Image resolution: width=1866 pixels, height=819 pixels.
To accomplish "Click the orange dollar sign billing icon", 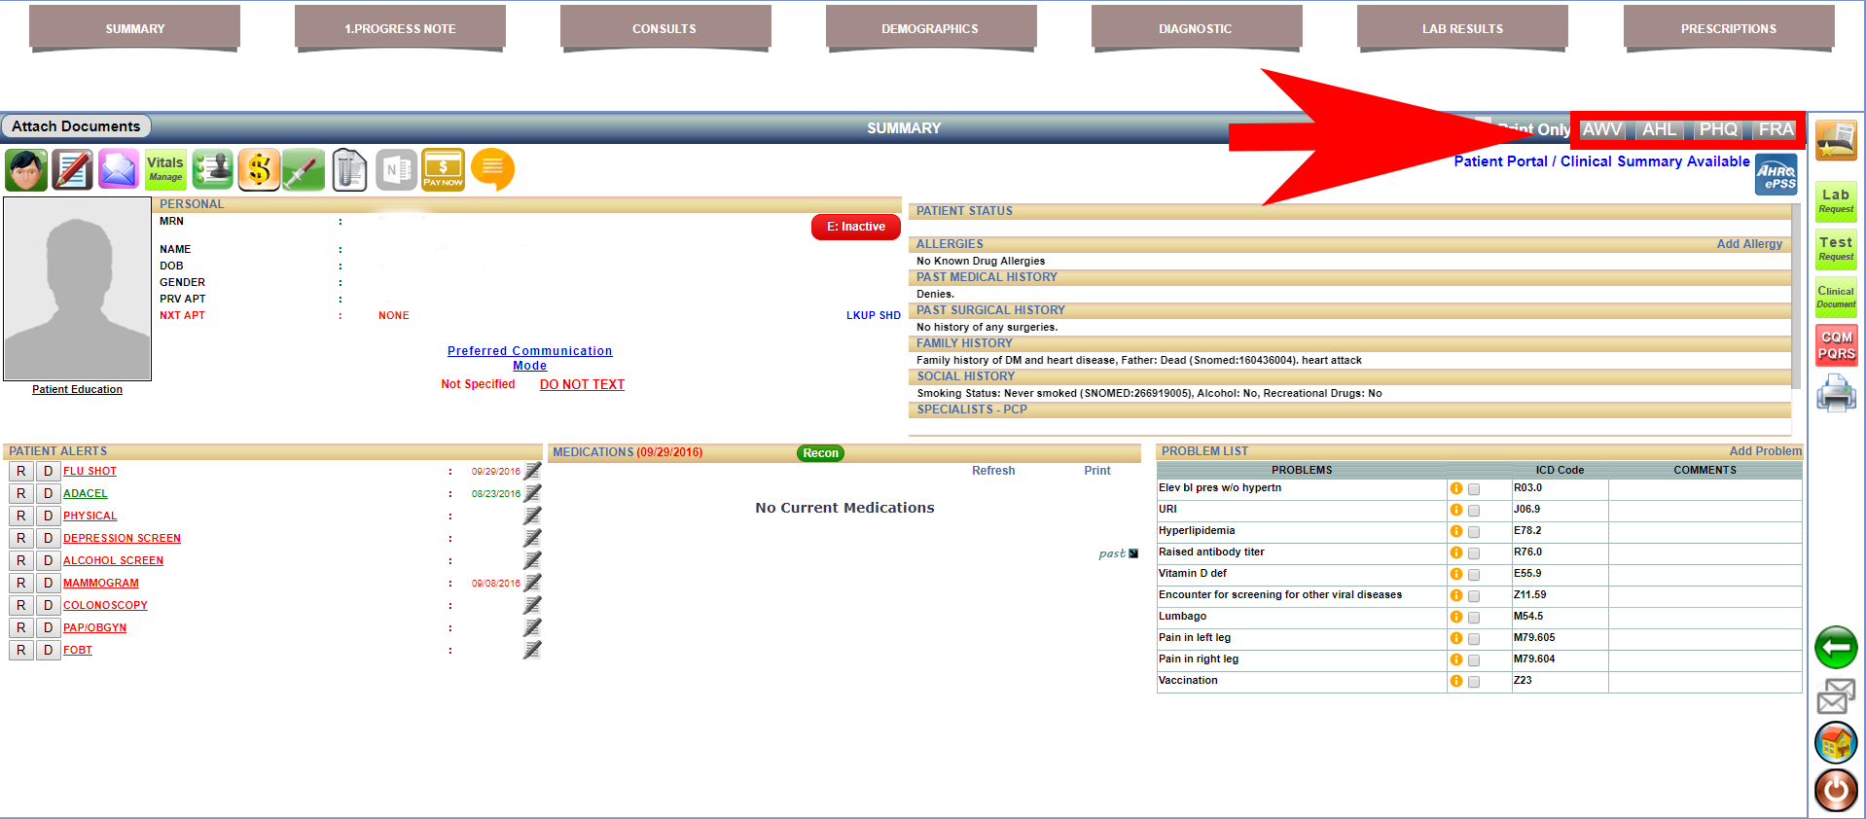I will point(259,170).
